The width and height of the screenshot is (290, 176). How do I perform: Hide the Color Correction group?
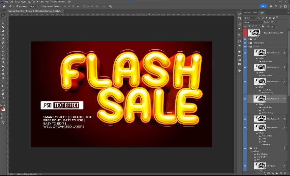[245, 43]
